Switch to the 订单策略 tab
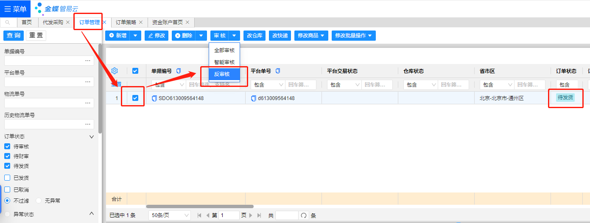This screenshot has width=590, height=223. 126,22
